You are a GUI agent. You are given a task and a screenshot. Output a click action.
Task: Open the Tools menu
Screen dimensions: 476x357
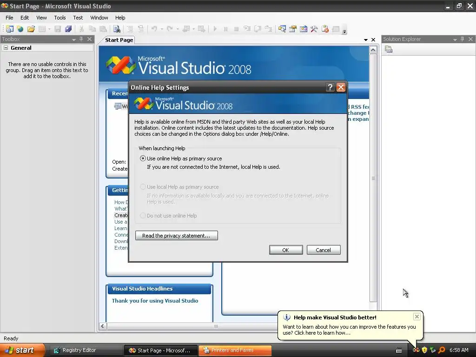point(60,18)
